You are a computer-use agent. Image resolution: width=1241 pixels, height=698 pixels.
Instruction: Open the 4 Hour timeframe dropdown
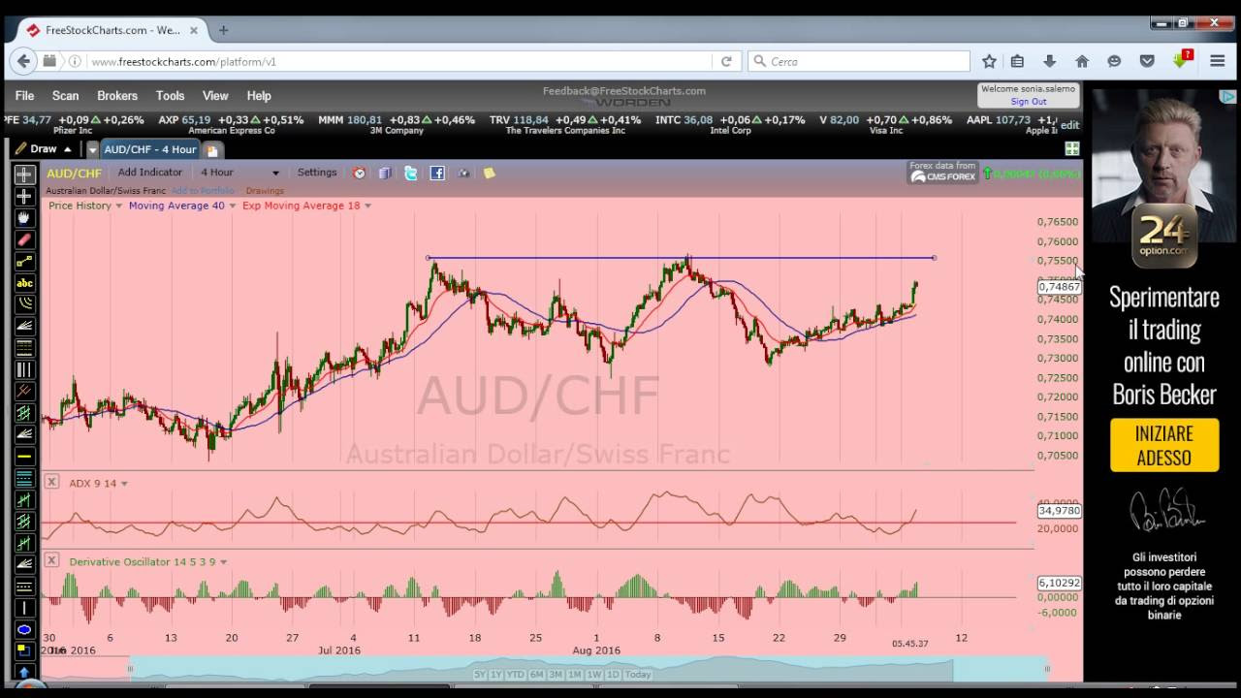tap(275, 174)
